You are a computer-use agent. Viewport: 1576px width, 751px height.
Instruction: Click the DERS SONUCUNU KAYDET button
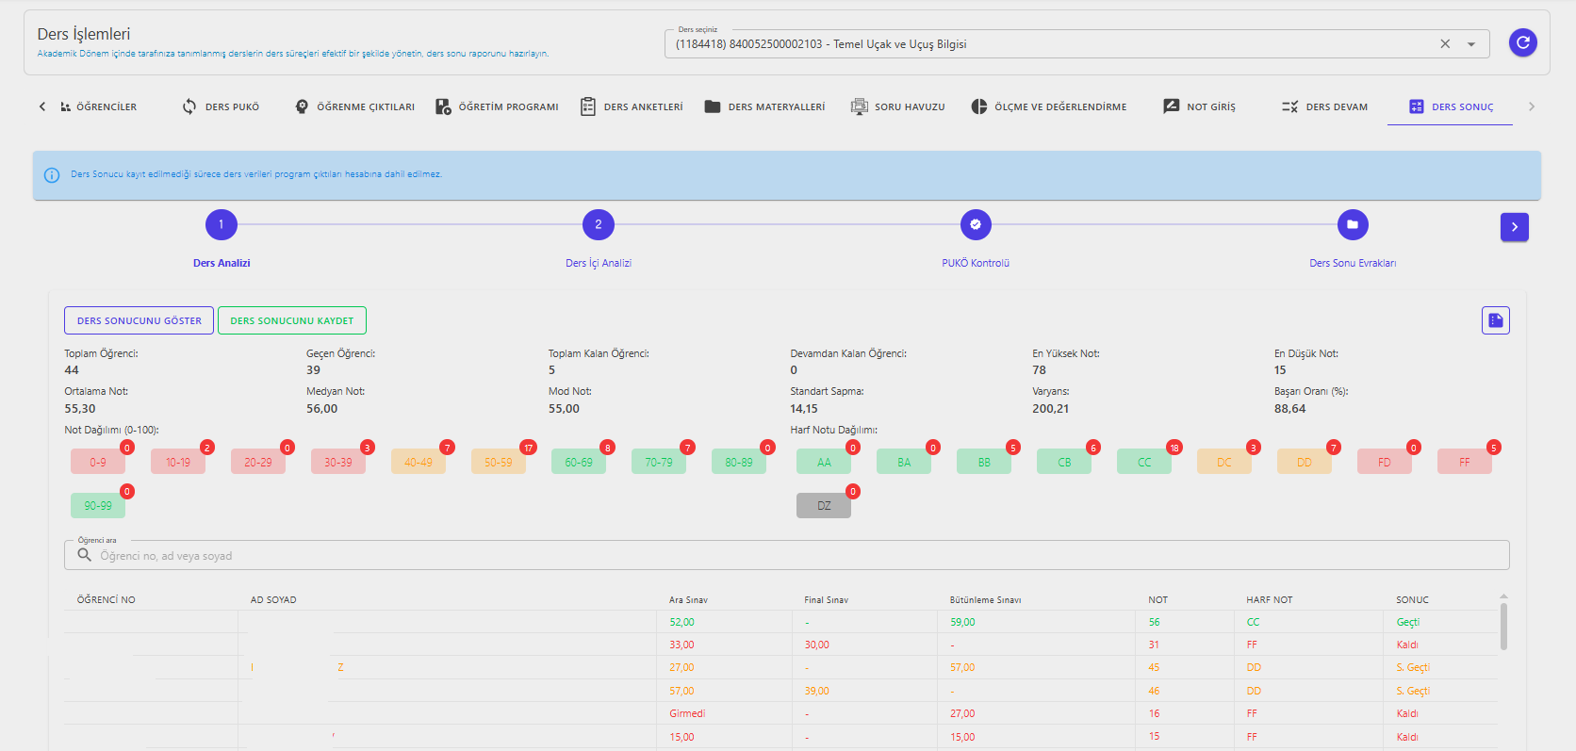click(292, 320)
